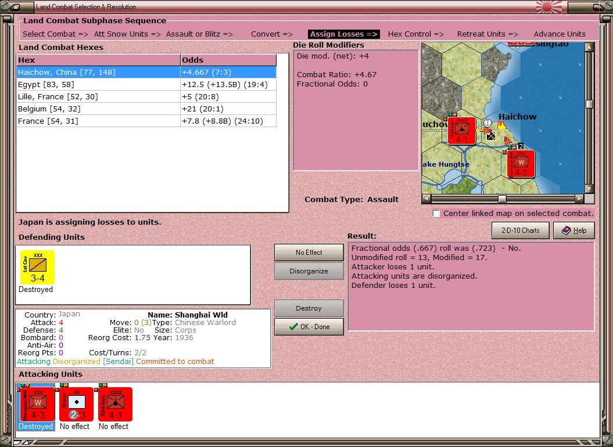The image size is (613, 447).
Task: Click the crossed-out unit marker on map
Action: point(491,136)
